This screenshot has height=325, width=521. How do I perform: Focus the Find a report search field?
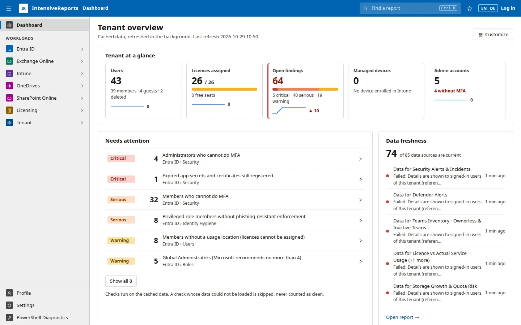(x=410, y=8)
